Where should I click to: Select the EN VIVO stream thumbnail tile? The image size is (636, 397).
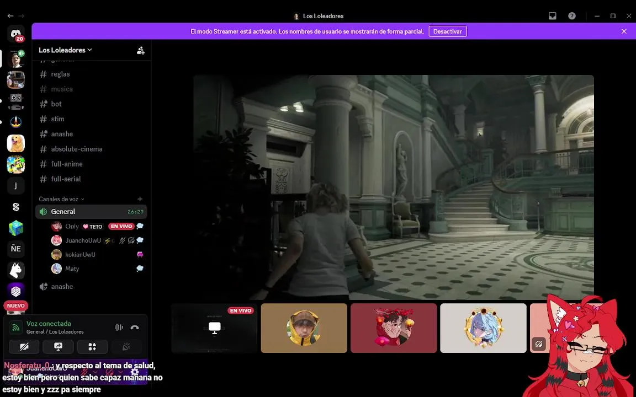[x=214, y=328]
